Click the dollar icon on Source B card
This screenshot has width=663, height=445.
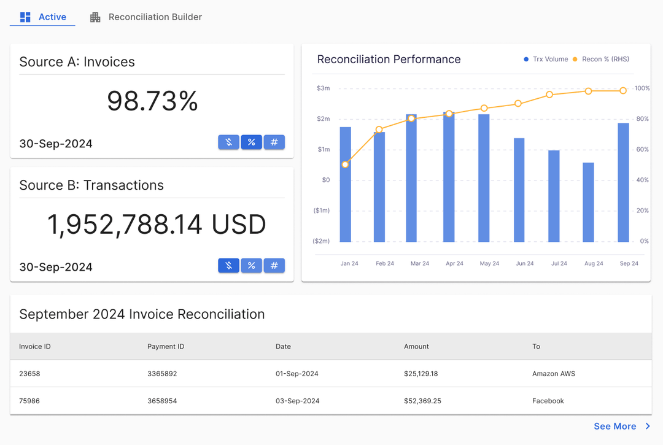[x=228, y=266]
